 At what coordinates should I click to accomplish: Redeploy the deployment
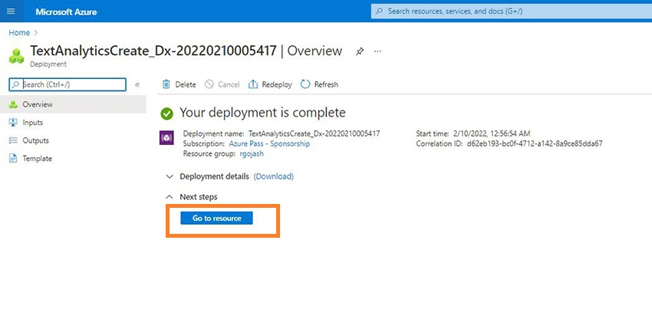270,84
